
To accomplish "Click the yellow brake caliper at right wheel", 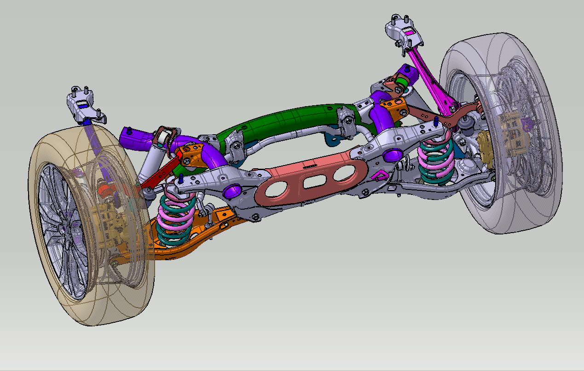I will tap(485, 148).
